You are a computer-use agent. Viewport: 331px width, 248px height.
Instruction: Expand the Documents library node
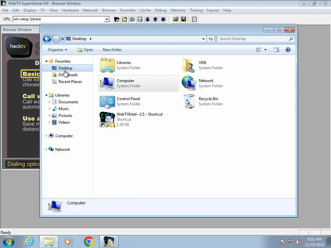point(49,102)
